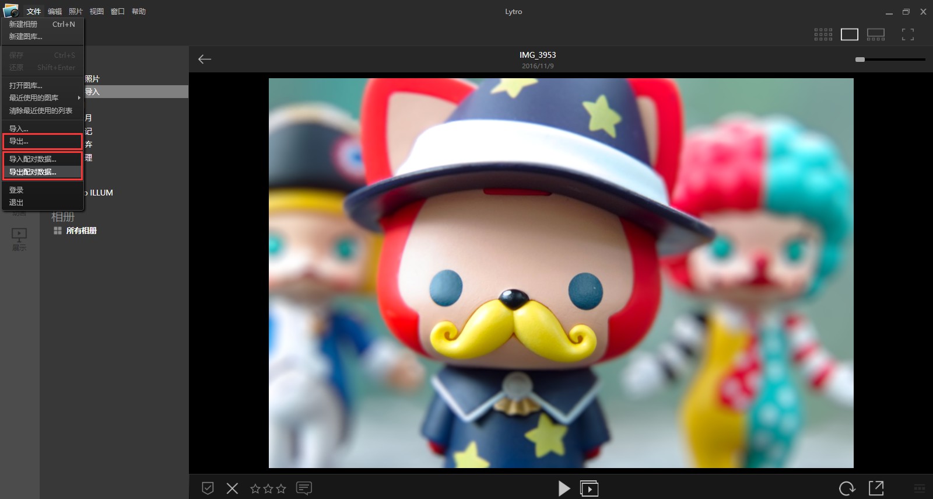Open the caption comment icon
This screenshot has width=933, height=499.
point(304,488)
